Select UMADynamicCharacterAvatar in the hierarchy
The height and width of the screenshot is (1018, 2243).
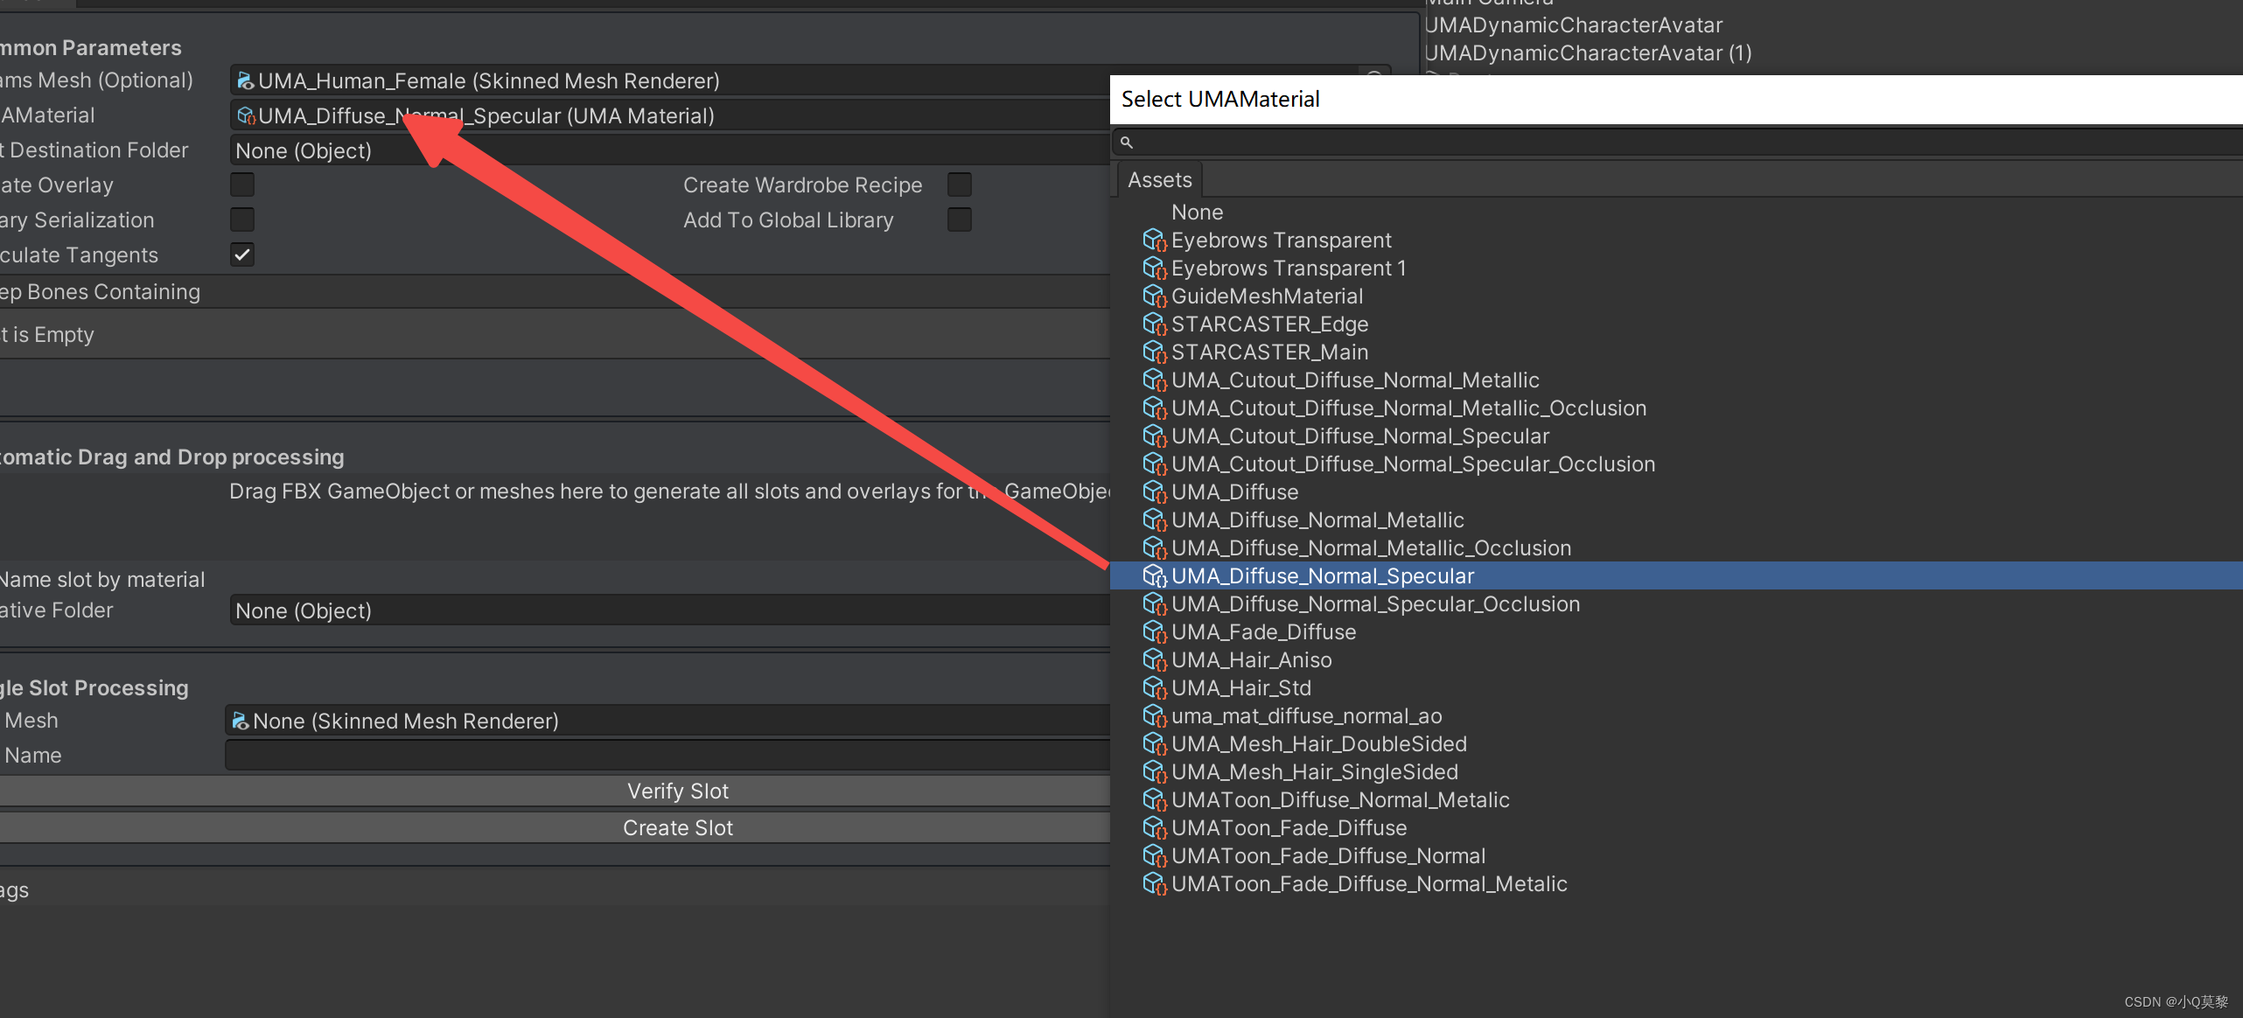pos(1570,24)
